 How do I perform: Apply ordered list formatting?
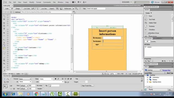tap(65, 79)
